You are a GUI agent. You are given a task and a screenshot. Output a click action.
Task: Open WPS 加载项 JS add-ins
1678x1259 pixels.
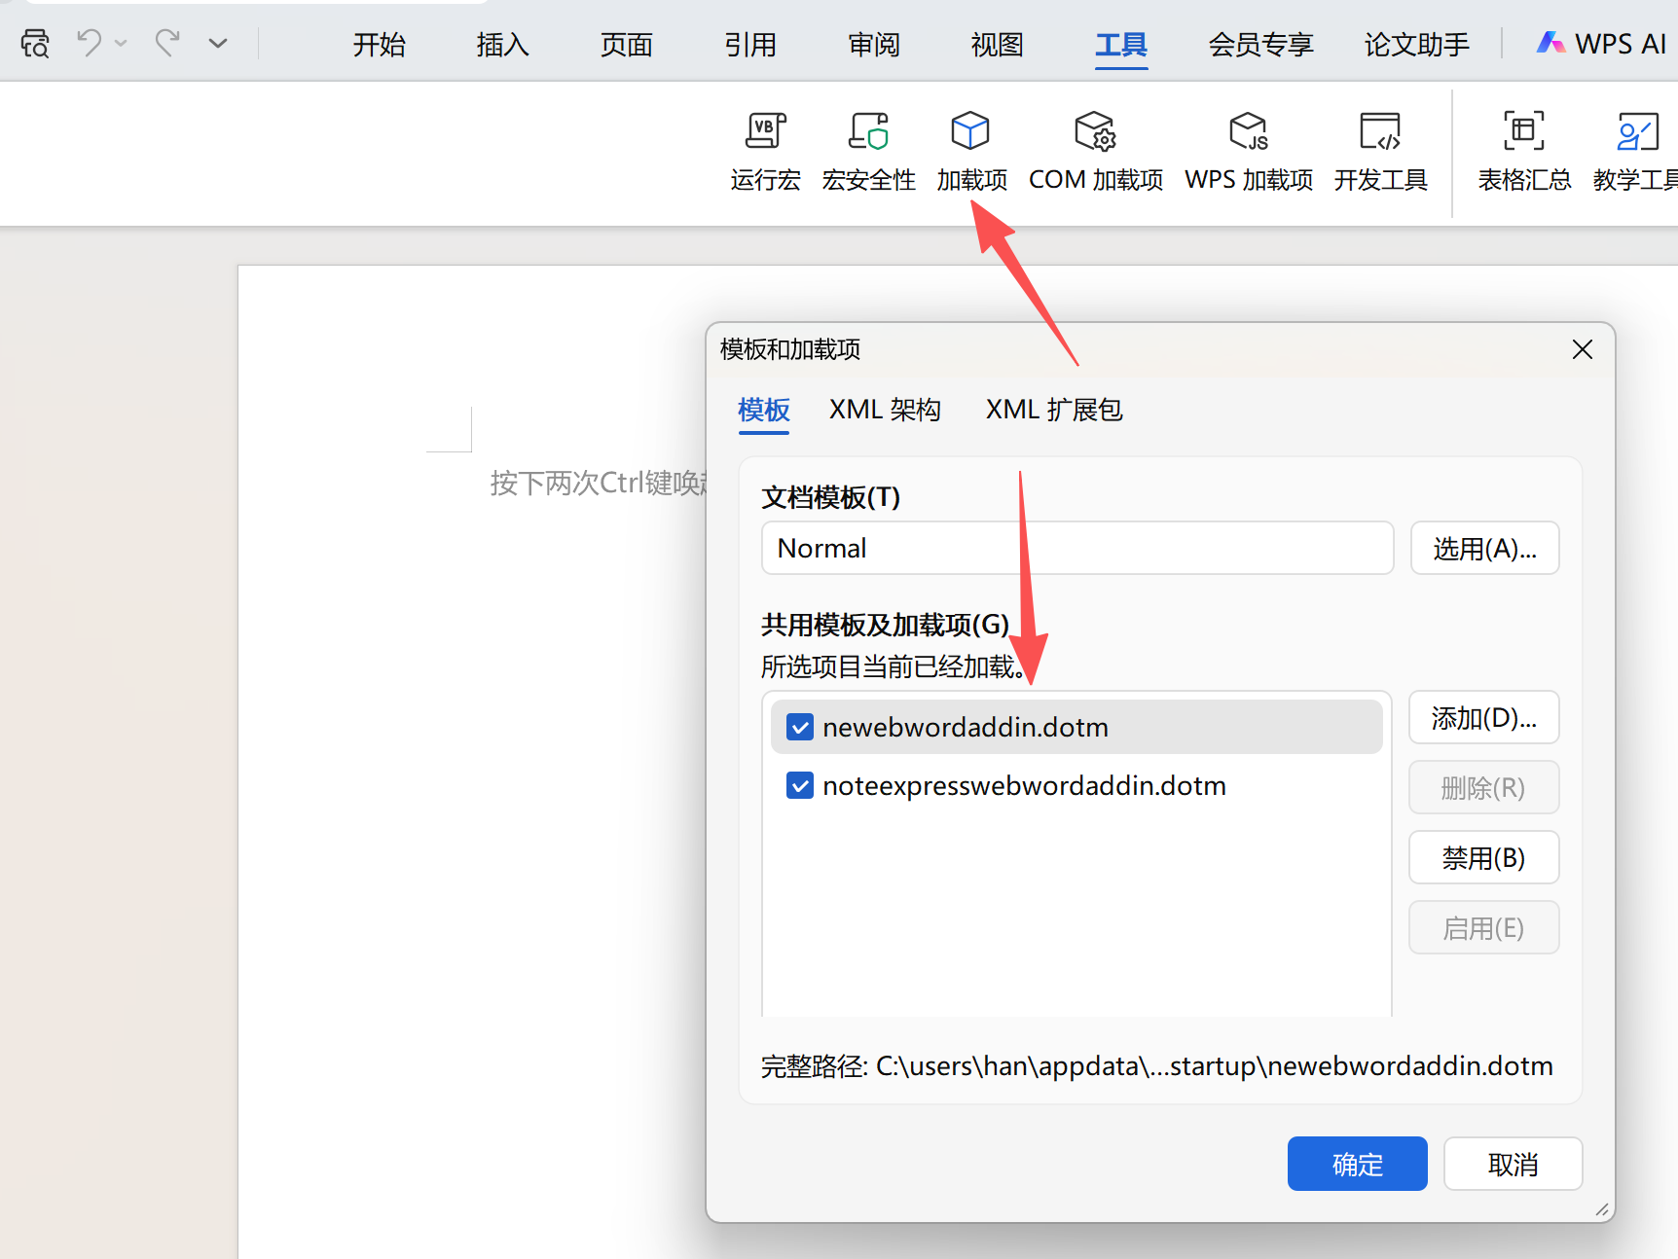1249,153
